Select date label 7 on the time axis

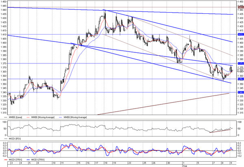click(214, 163)
